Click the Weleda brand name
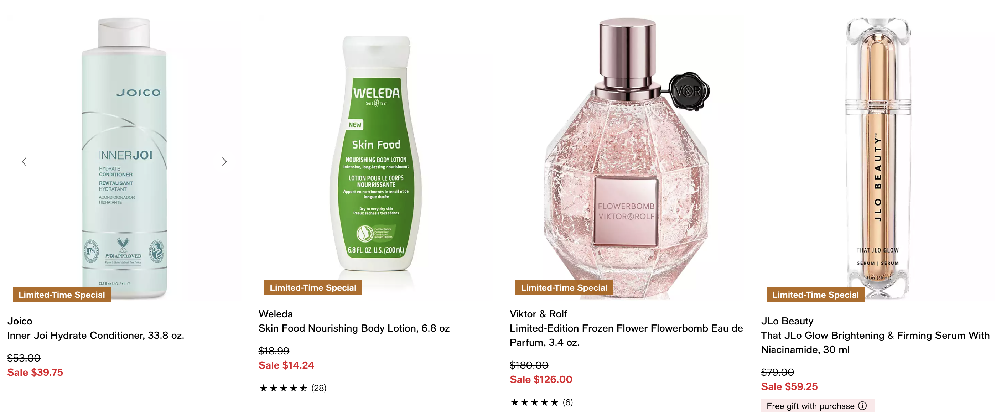This screenshot has width=996, height=416. click(276, 314)
